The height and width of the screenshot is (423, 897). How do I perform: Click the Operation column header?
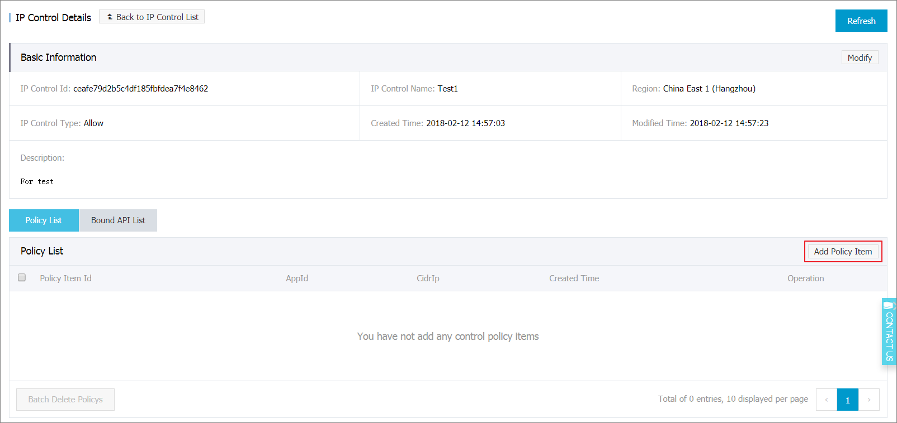[805, 278]
